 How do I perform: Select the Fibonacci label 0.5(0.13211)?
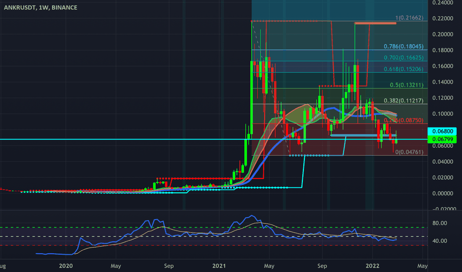click(x=406, y=85)
